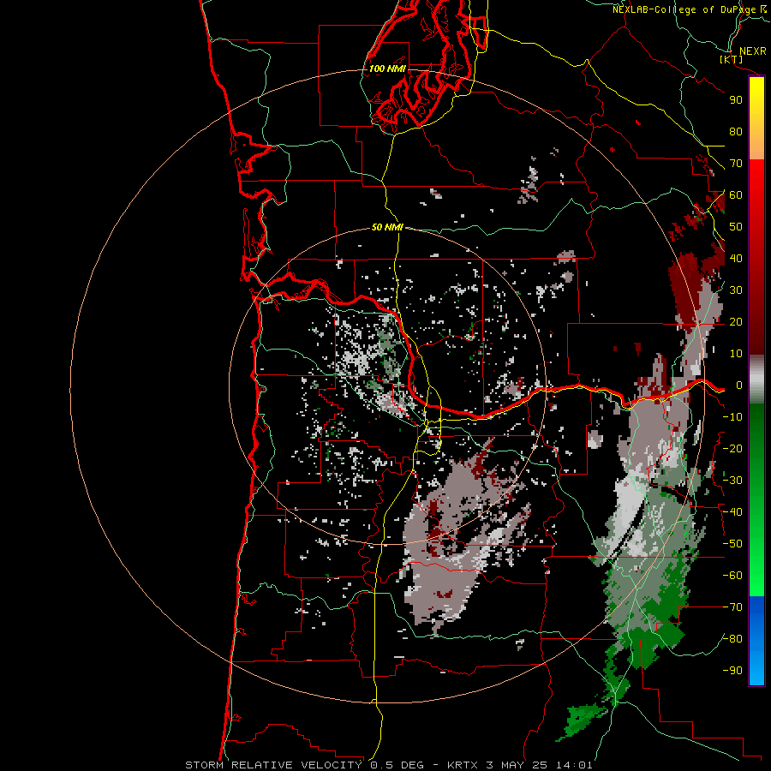Click the "-90" scale value

click(x=732, y=671)
